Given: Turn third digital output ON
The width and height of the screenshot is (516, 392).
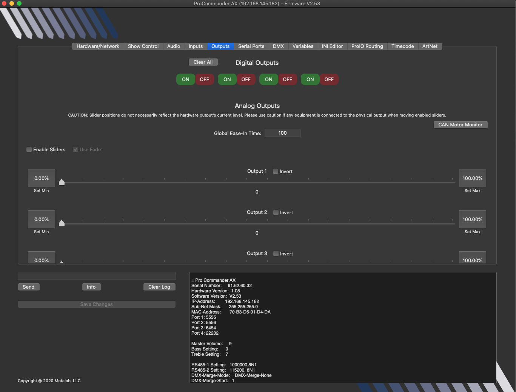Looking at the screenshot, I should tap(269, 79).
